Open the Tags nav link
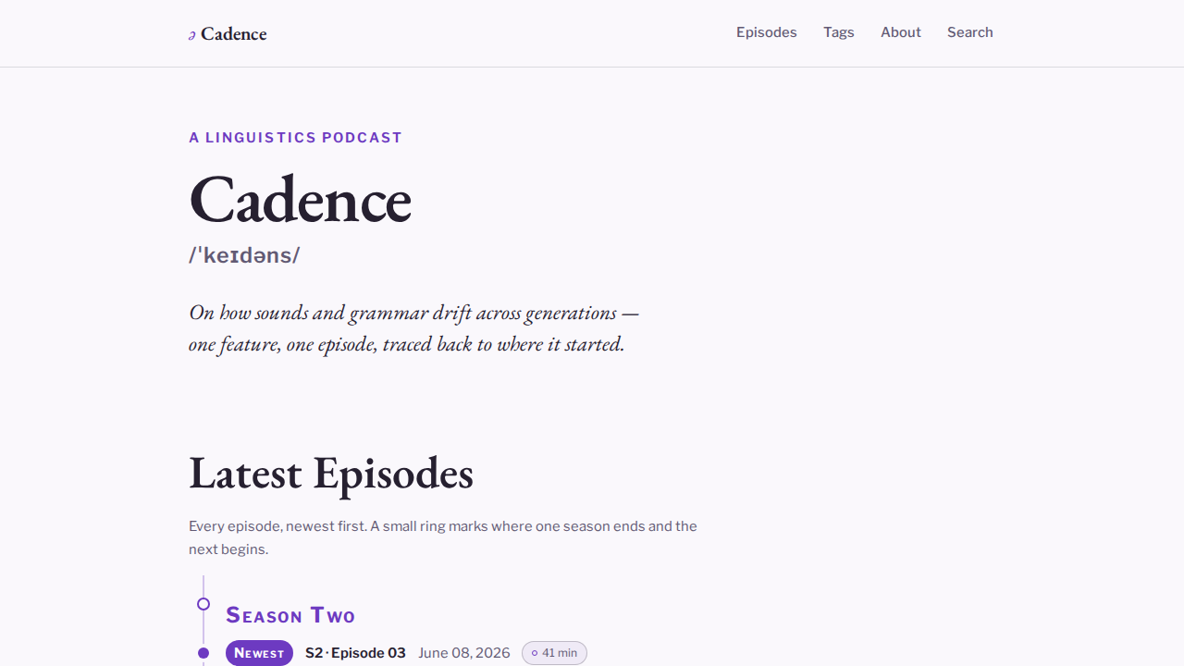 coord(839,32)
